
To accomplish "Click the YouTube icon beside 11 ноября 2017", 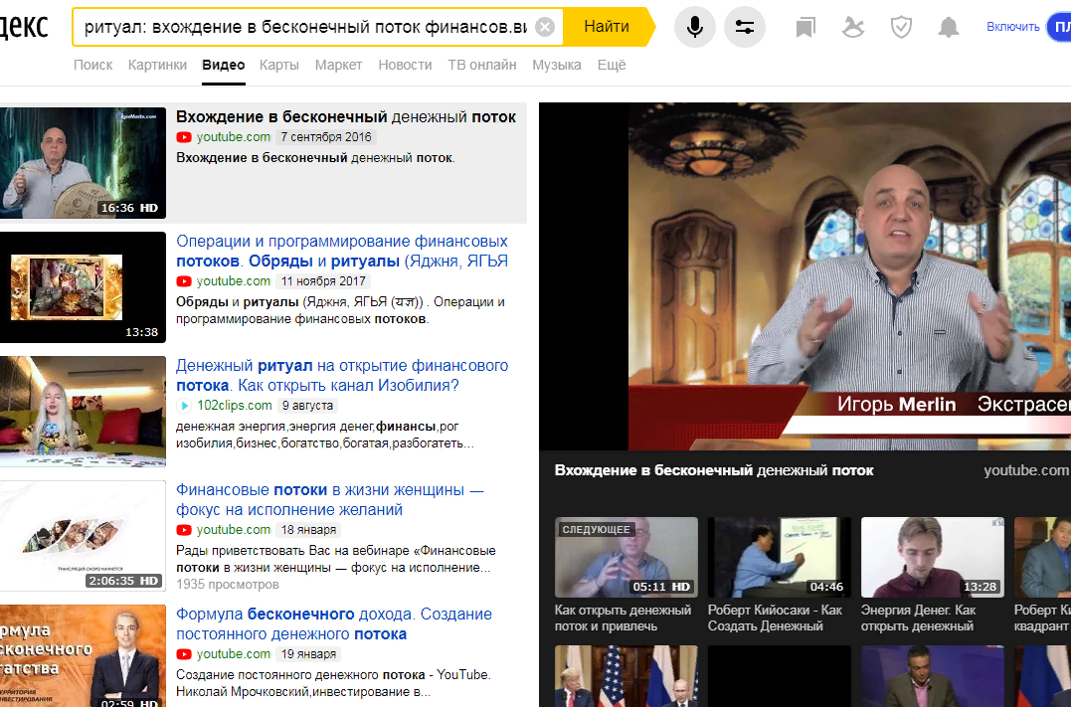I will coord(184,281).
